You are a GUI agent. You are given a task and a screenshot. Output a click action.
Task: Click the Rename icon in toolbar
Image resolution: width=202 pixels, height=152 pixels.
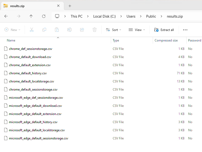(69, 30)
